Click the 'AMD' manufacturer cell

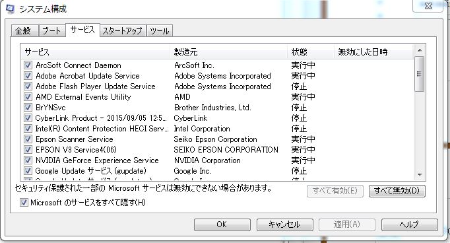click(x=182, y=97)
